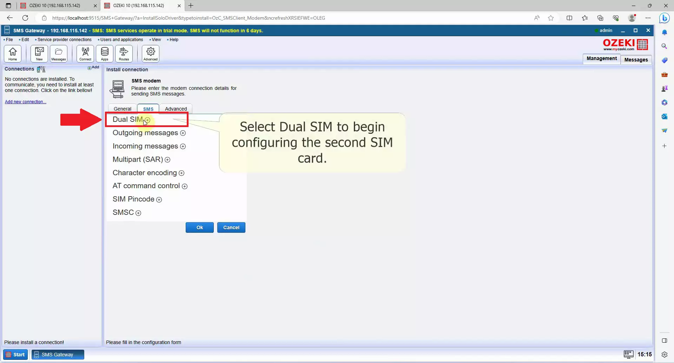The height and width of the screenshot is (363, 674).
Task: Click the 15:15 clock
Action: click(645, 355)
